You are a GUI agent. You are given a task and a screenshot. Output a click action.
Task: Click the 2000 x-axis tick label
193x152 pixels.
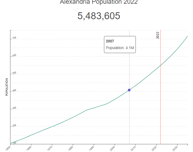pos(113,148)
